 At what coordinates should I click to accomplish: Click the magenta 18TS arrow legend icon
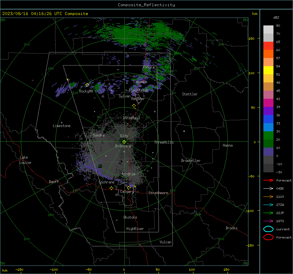pyautogui.click(x=268, y=221)
